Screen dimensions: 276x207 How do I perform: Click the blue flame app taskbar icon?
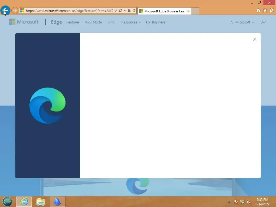click(x=57, y=202)
